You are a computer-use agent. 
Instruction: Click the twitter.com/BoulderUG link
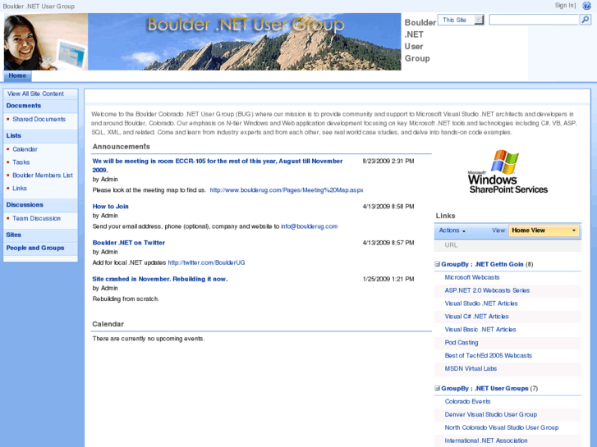206,262
